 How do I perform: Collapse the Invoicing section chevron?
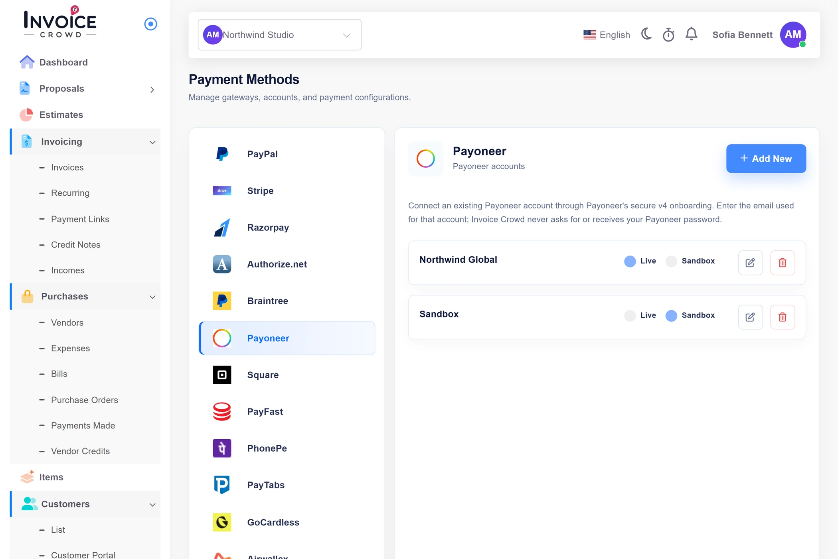[152, 142]
